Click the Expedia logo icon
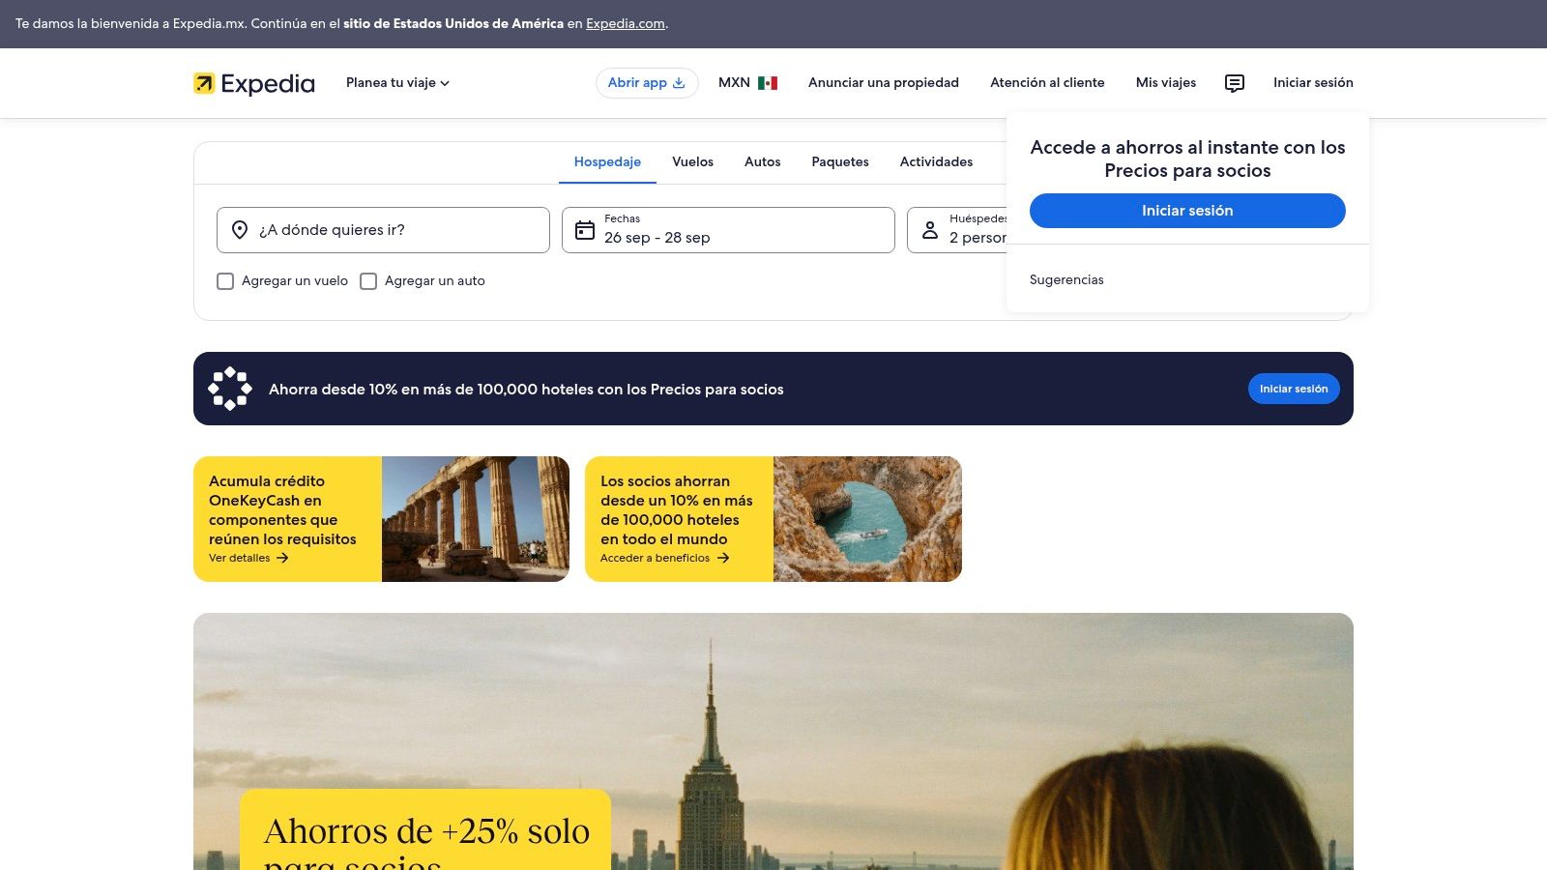 coord(204,83)
